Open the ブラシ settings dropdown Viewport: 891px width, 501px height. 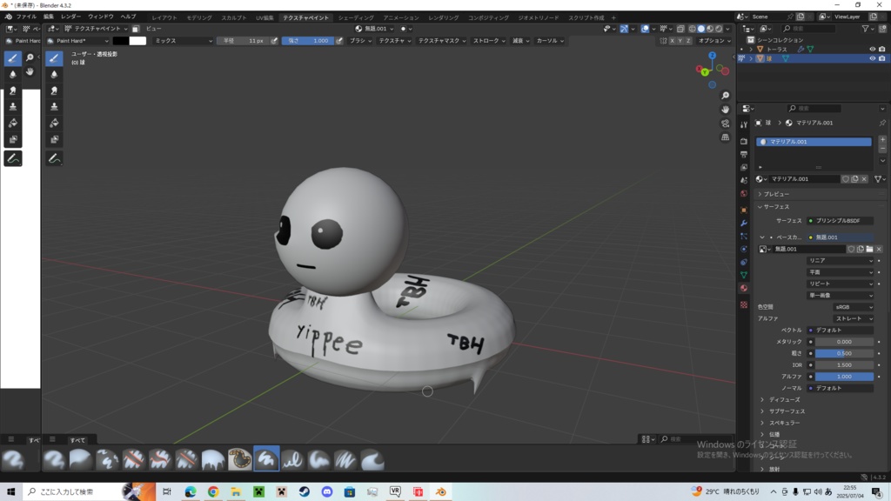(360, 41)
